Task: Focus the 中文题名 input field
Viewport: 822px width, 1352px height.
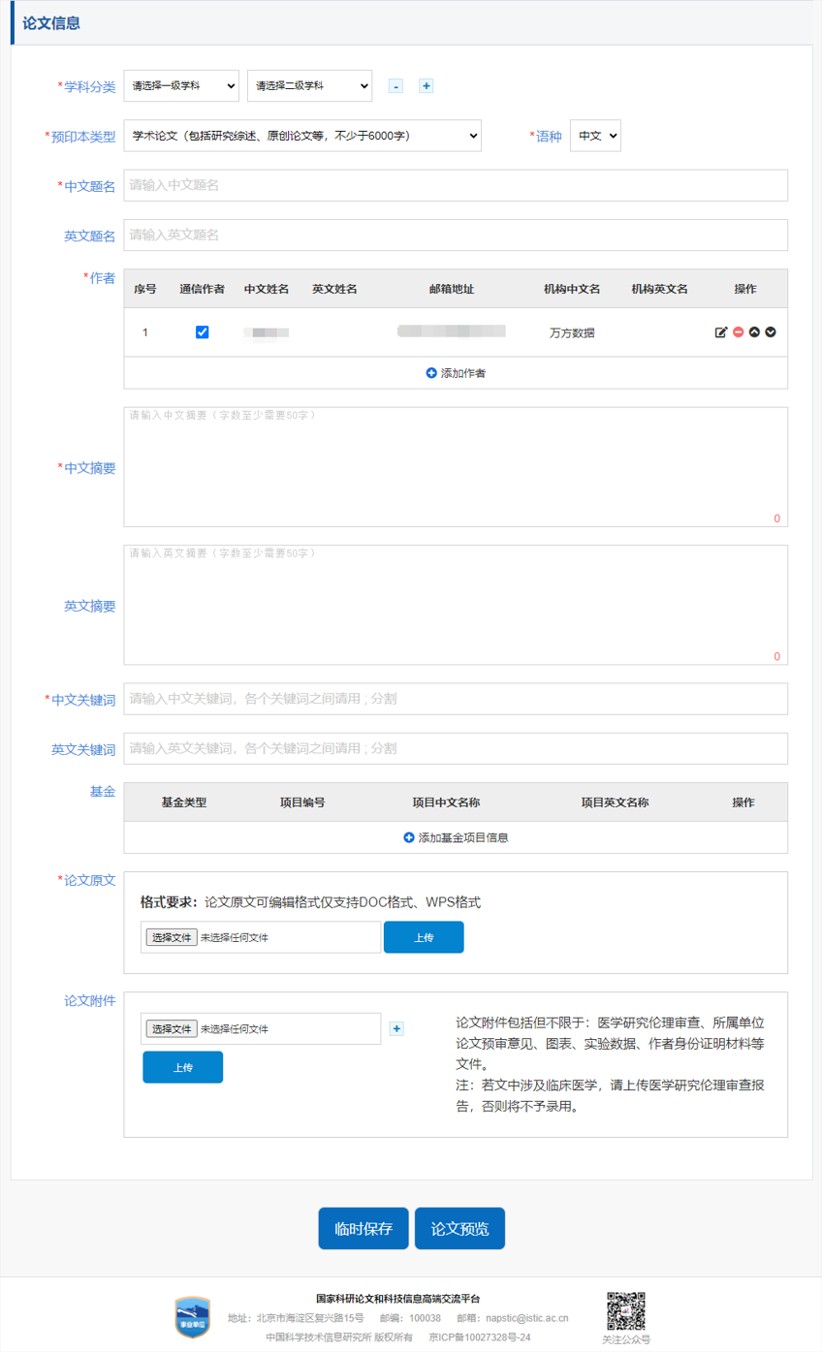Action: point(456,185)
